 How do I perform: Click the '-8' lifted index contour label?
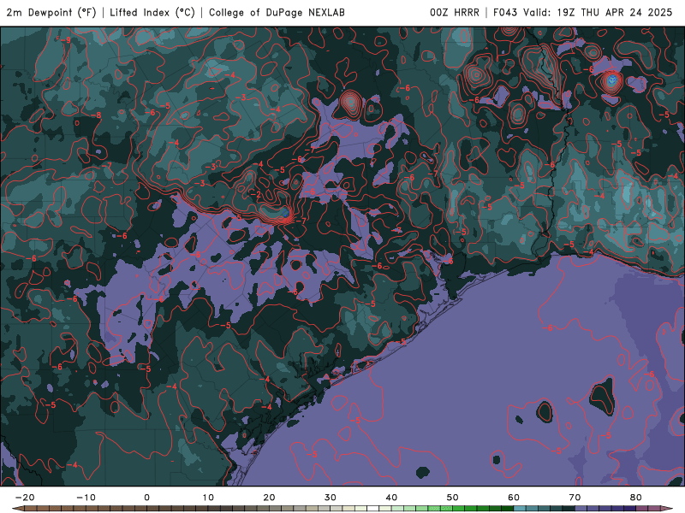[96, 115]
